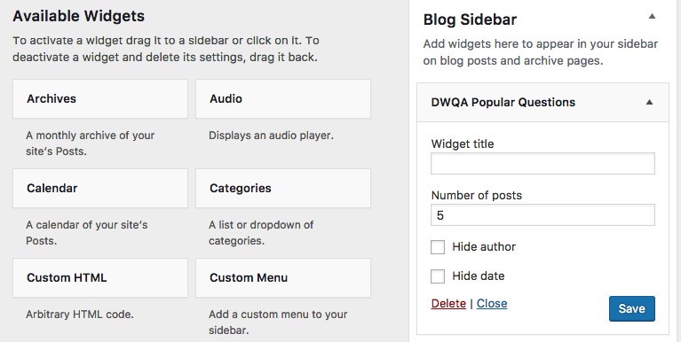Screen dimensions: 681x342
Task: Add the Custom HTML widget
Action: 100,278
